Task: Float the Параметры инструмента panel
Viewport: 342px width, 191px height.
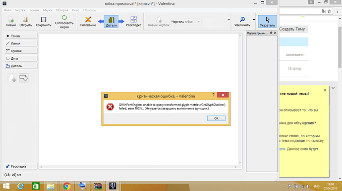Action: (x=271, y=33)
